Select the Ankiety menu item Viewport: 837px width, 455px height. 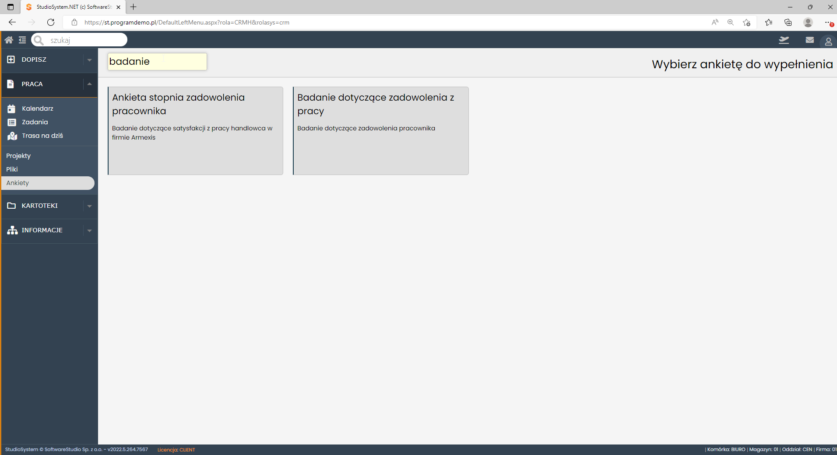click(48, 183)
